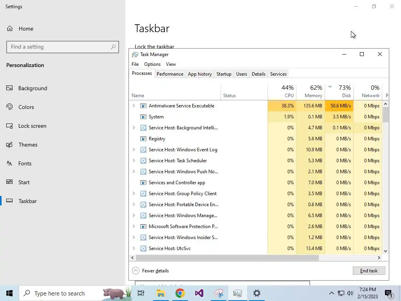Image resolution: width=401 pixels, height=301 pixels.
Task: Open the Windows Start button
Action: pyautogui.click(x=9, y=293)
